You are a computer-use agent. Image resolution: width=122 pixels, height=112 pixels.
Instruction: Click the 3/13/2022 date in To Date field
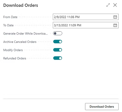tap(61, 25)
